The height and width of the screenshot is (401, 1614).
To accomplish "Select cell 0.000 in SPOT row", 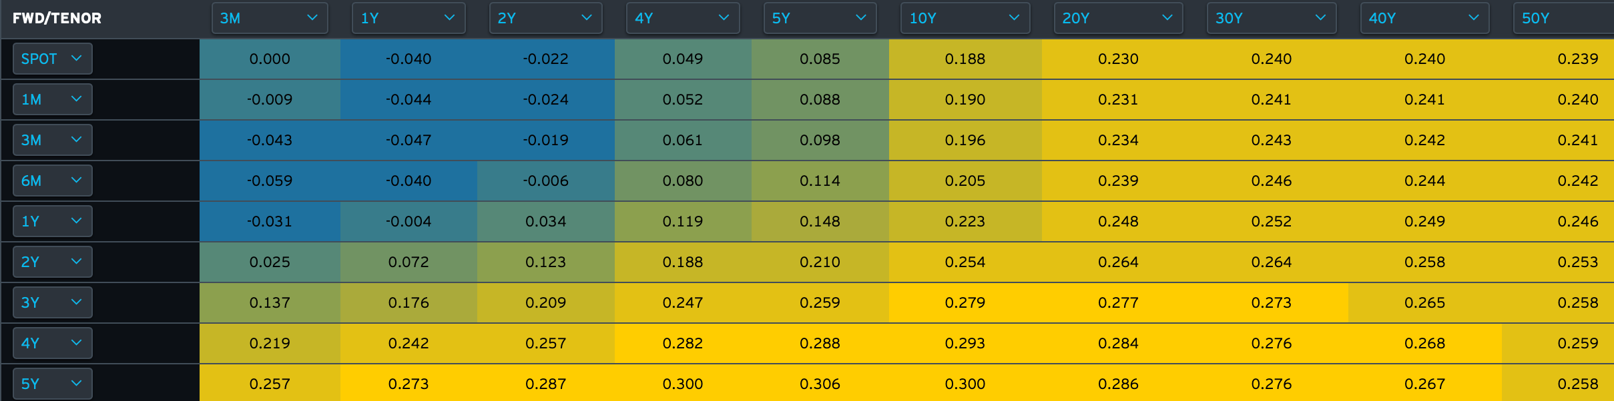I will pos(270,59).
